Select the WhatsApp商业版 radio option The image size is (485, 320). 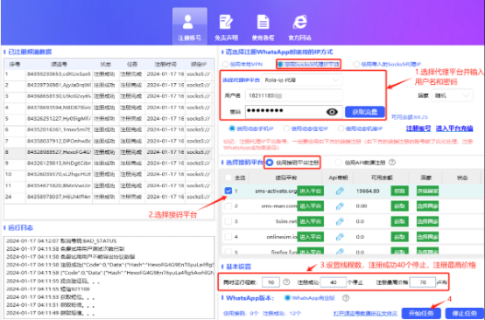pos(287,298)
